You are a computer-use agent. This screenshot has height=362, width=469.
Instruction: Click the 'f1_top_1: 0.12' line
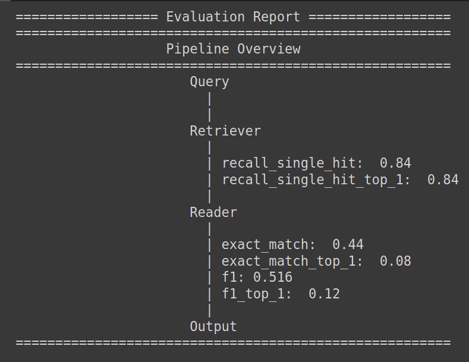(x=281, y=294)
